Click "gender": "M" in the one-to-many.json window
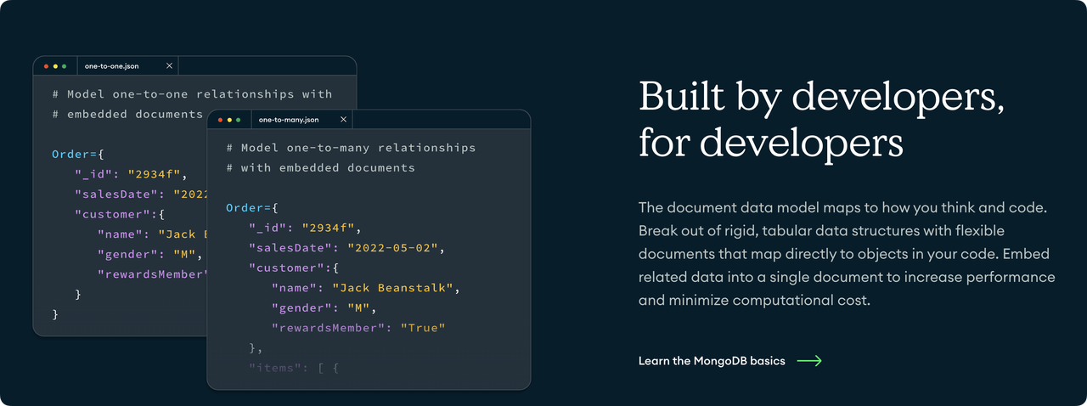 (x=324, y=307)
